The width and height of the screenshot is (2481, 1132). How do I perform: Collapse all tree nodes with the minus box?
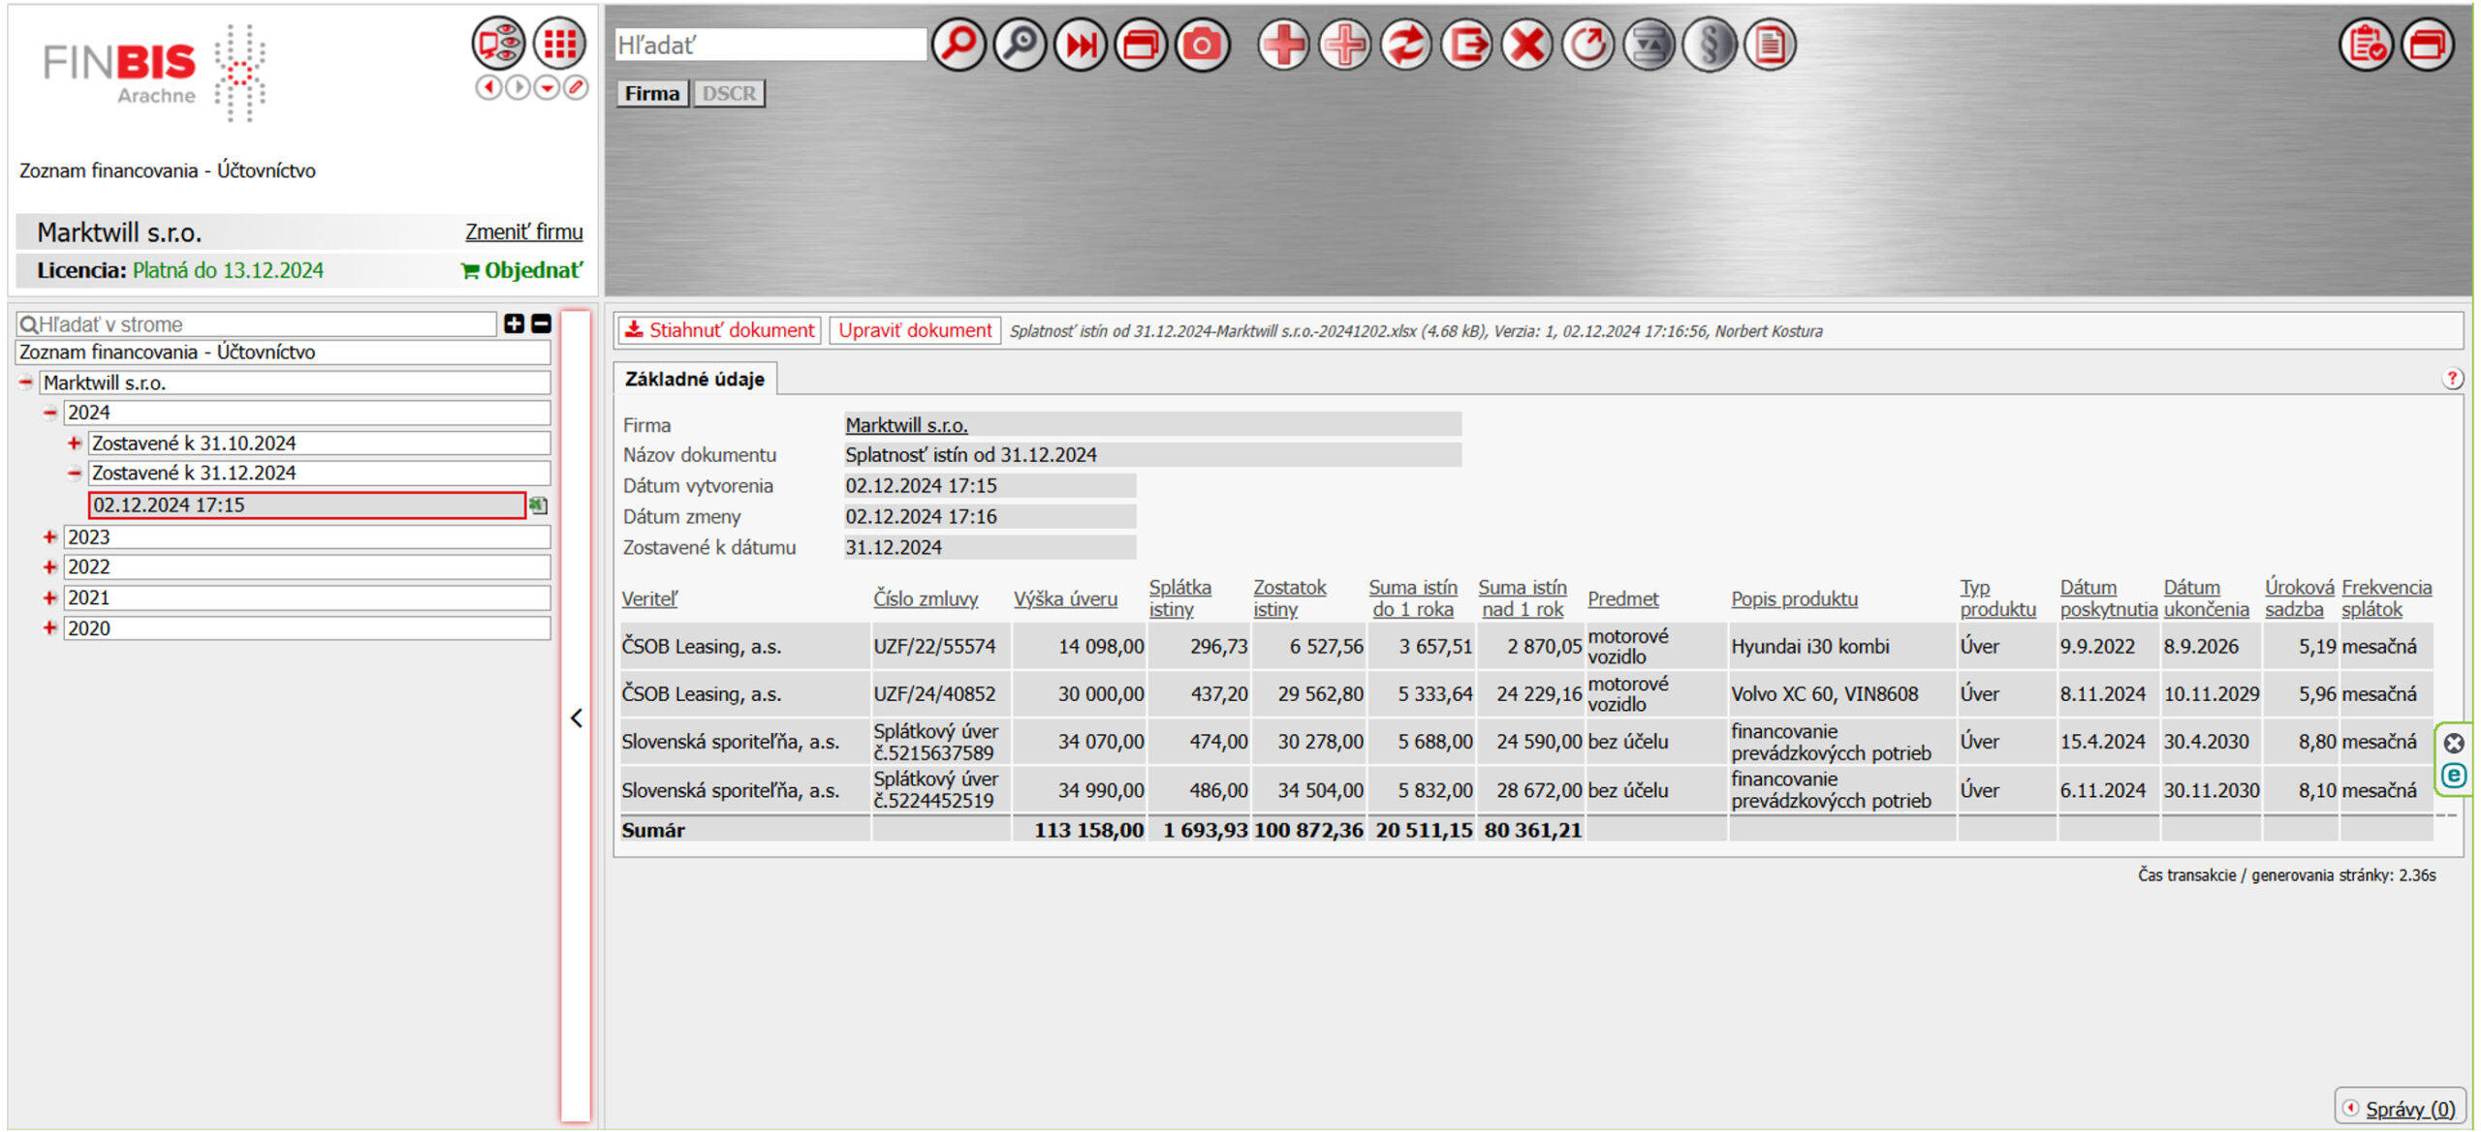[541, 324]
